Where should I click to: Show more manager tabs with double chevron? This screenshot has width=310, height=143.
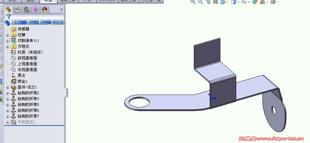[x=61, y=9]
